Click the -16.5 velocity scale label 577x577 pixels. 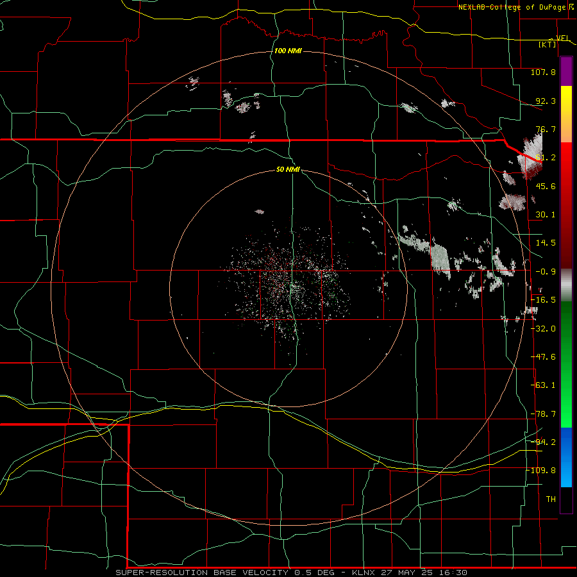click(x=543, y=300)
